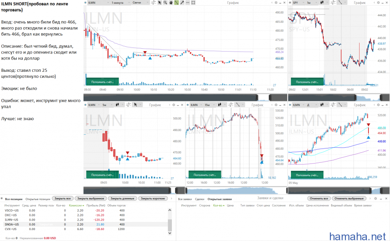The image size is (390, 241).
Task: Open the 5м timeframe dropdown in ILMN chart
Action: (x=107, y=105)
